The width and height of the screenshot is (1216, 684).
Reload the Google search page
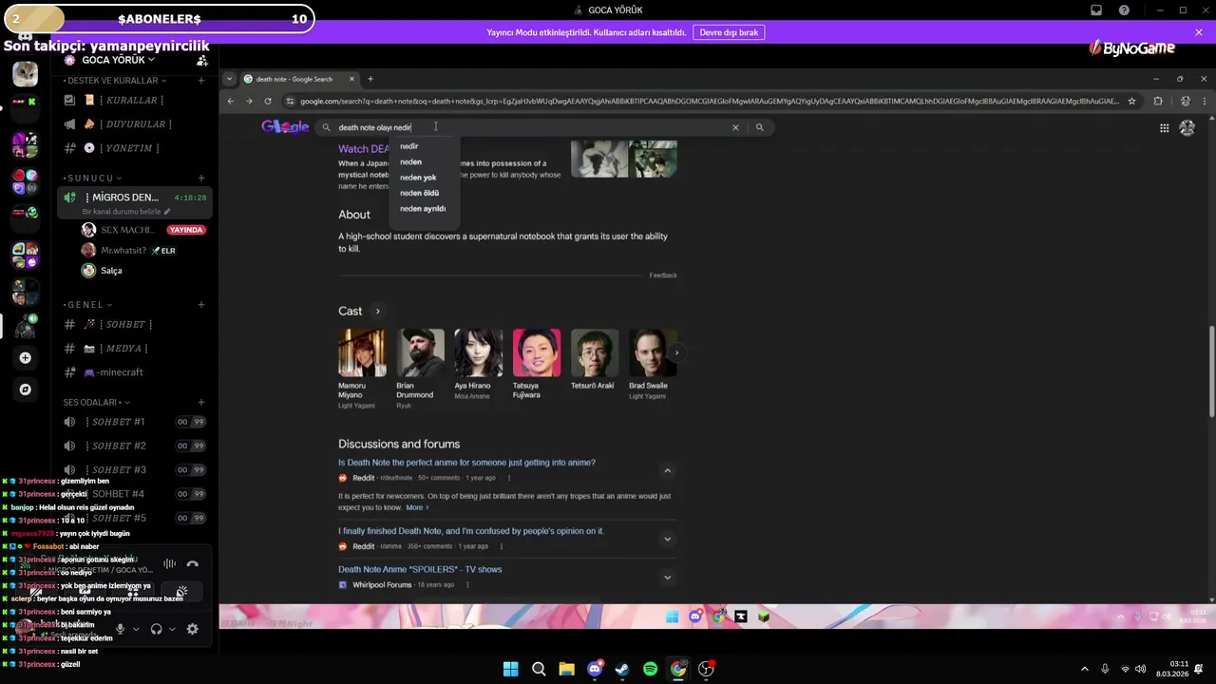point(268,101)
